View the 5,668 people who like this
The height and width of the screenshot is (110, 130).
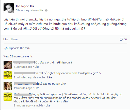click(17, 48)
